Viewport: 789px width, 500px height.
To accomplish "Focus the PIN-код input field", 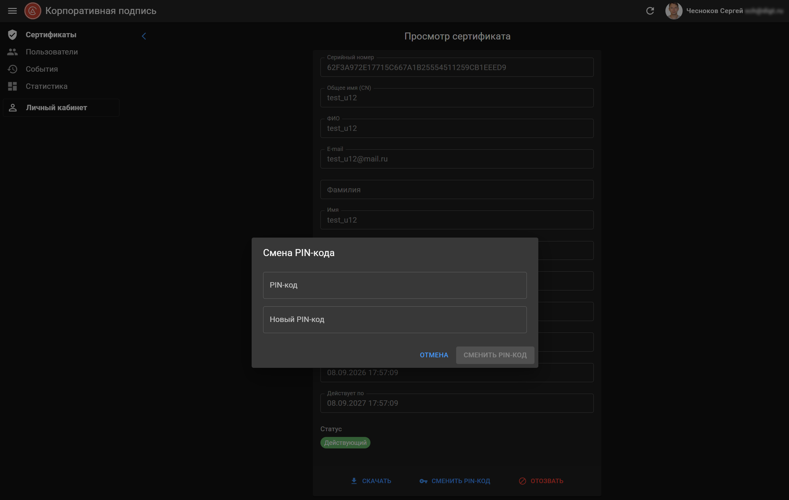I will pos(394,285).
